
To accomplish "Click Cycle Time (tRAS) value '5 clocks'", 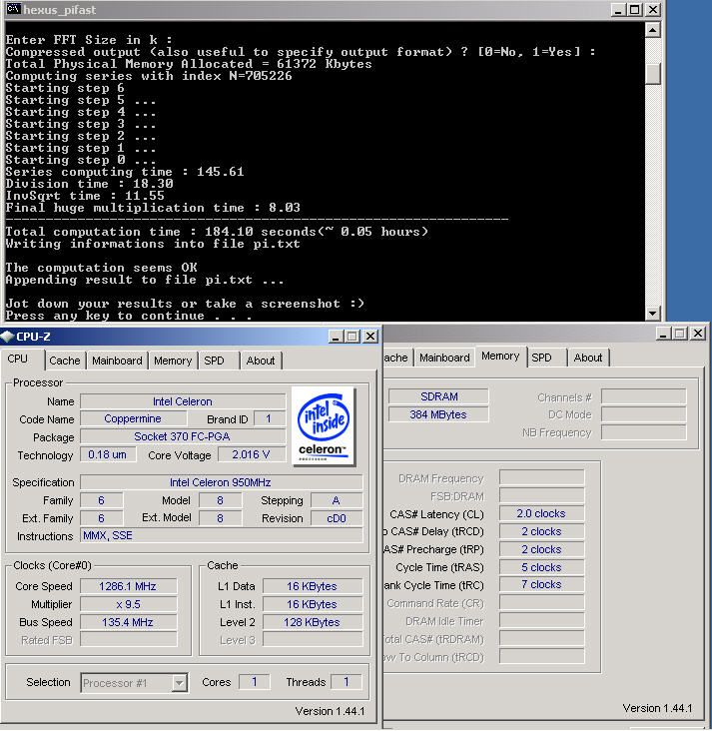I will point(541,567).
